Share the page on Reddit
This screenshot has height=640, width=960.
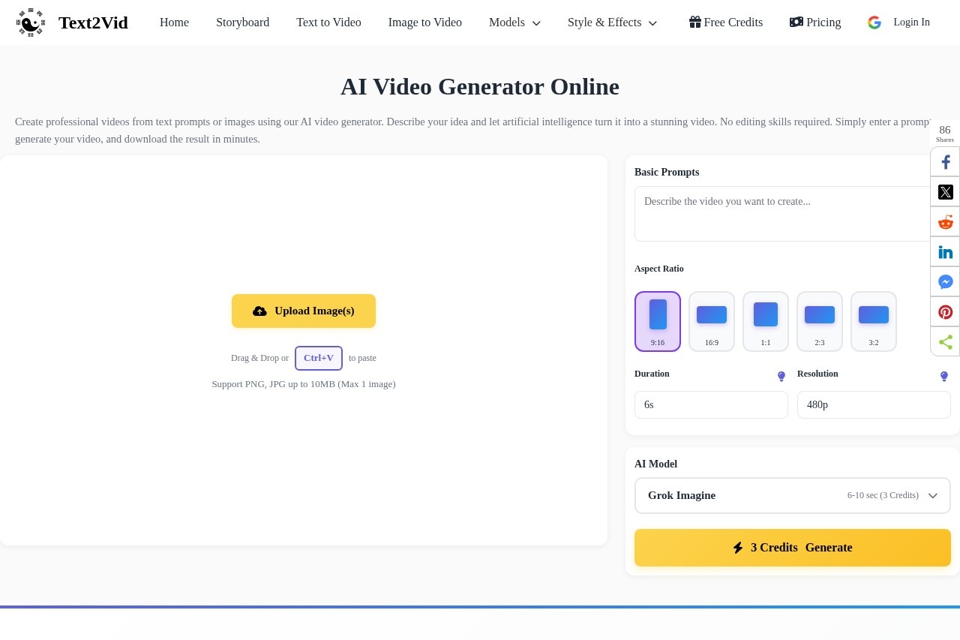[x=946, y=222]
